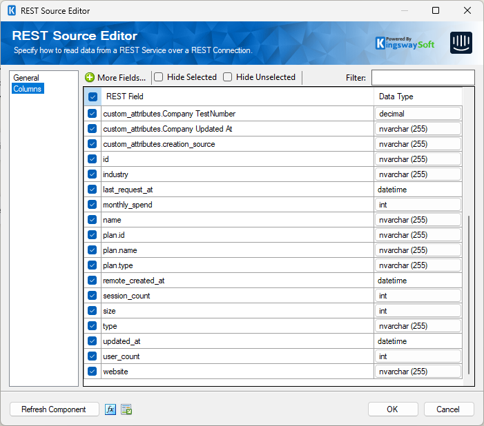
Task: Select the Columns page
Action: [x=28, y=89]
